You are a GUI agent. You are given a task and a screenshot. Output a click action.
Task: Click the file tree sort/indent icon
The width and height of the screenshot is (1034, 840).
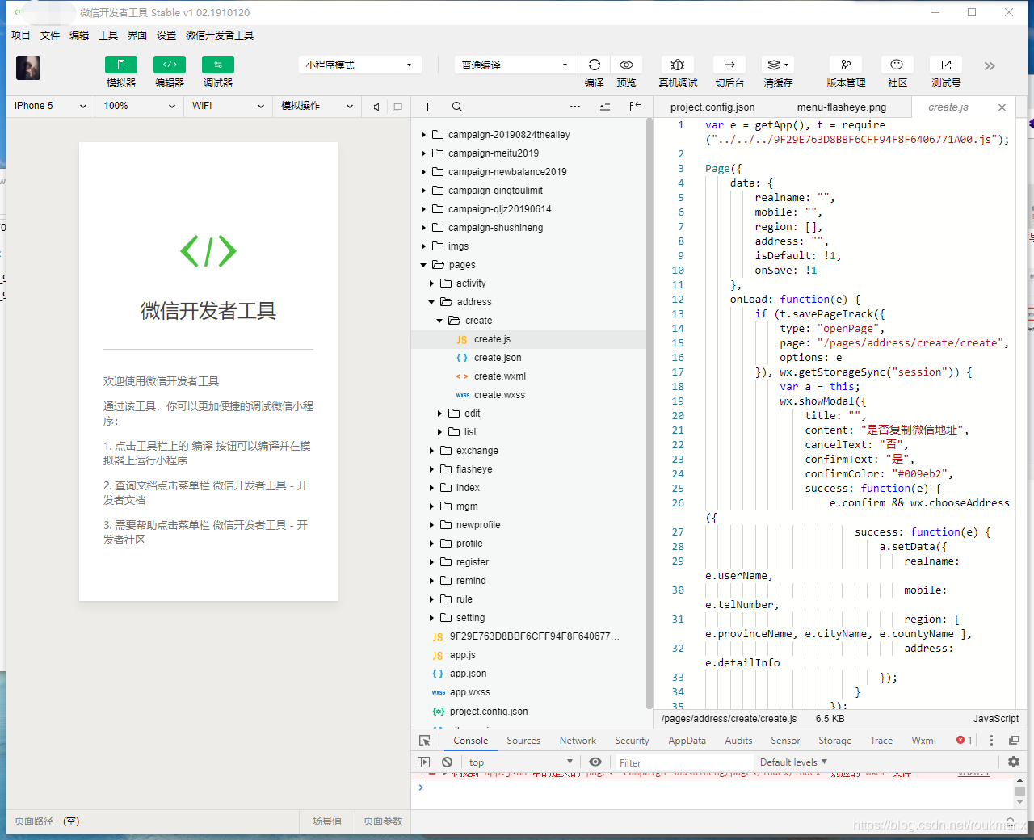pyautogui.click(x=605, y=107)
